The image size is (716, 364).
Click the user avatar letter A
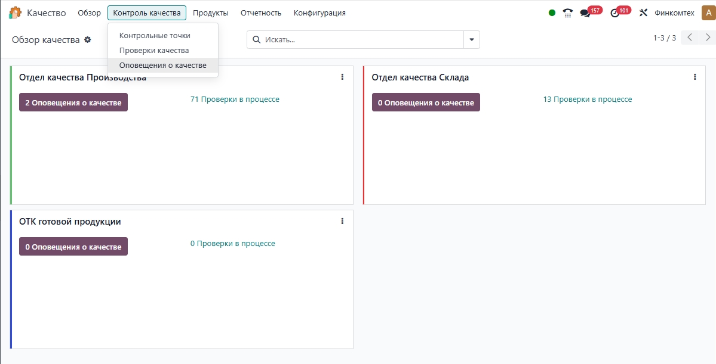pos(708,13)
